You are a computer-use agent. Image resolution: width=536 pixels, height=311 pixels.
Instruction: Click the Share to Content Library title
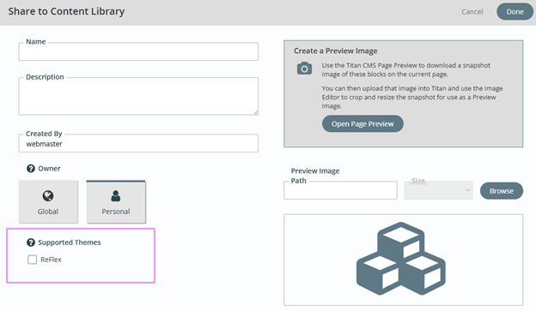point(66,11)
